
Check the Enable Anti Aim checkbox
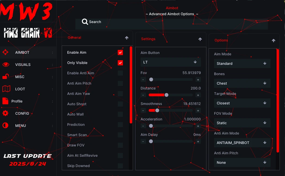click(120, 73)
